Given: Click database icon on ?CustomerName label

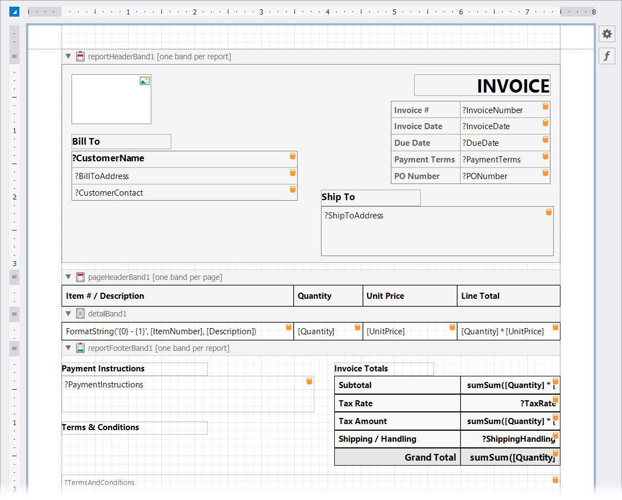Looking at the screenshot, I should [293, 156].
